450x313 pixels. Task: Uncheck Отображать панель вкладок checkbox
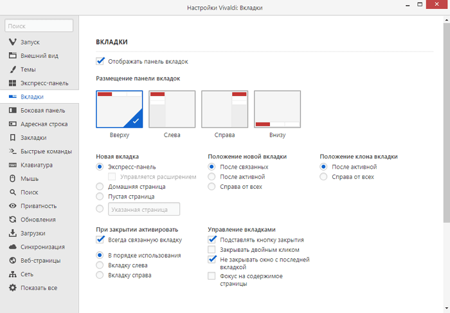[x=100, y=61]
